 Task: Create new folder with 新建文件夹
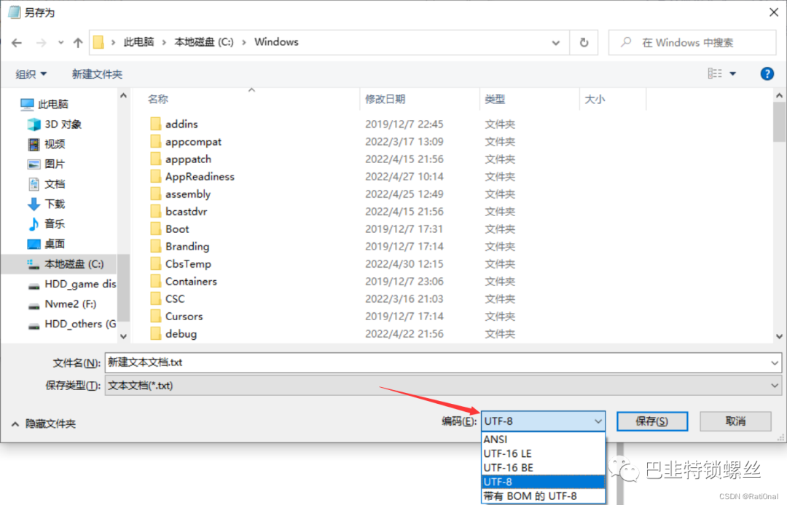(97, 74)
